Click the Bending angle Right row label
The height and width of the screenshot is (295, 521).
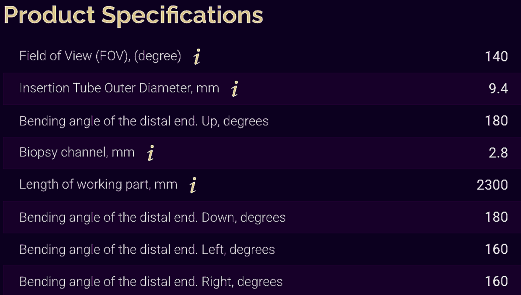click(151, 282)
